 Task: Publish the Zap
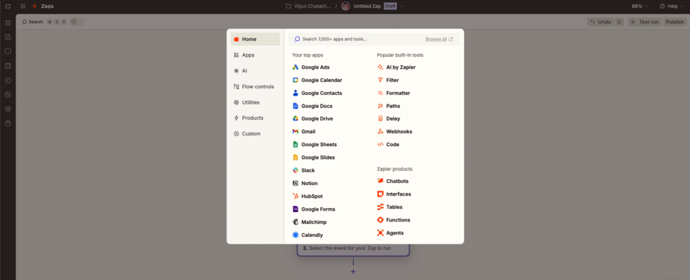(675, 22)
